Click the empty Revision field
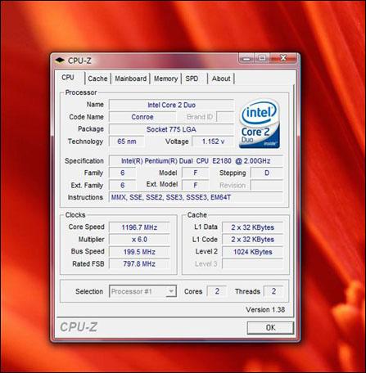This screenshot has width=366, height=373. [x=267, y=185]
